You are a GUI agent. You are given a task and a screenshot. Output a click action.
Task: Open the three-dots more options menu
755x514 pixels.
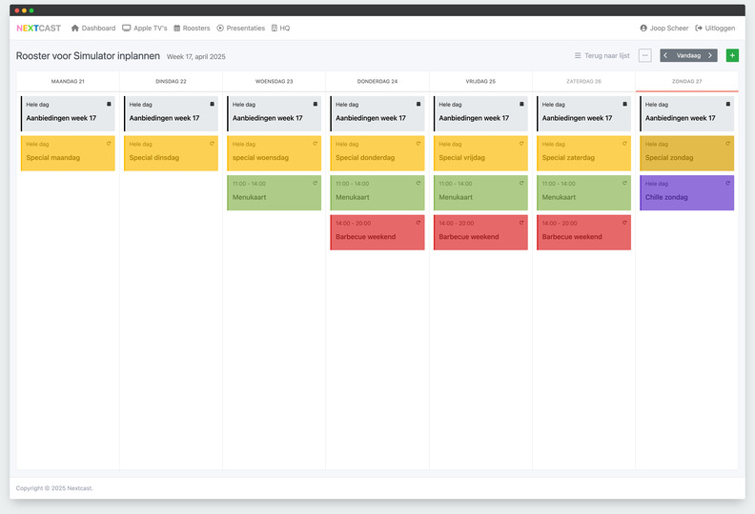coord(645,55)
